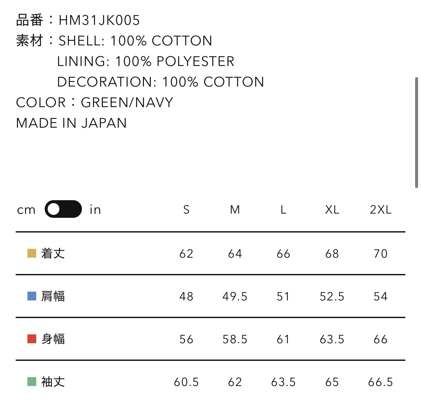
Task: Click the product number HM31JK005
Action: [99, 20]
